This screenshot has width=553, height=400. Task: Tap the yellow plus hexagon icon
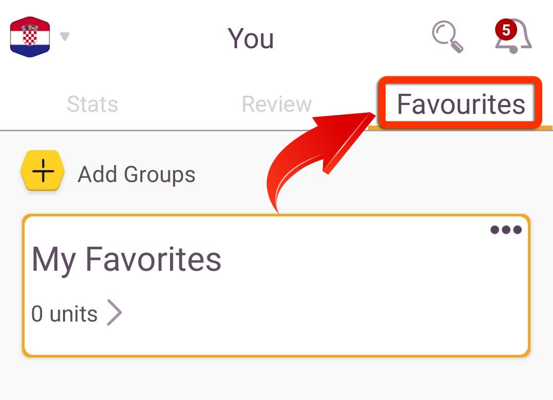[42, 171]
